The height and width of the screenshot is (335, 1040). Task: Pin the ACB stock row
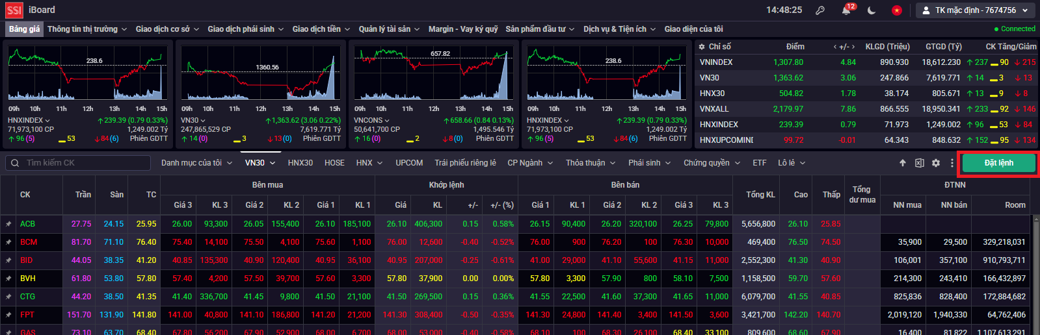click(x=8, y=224)
